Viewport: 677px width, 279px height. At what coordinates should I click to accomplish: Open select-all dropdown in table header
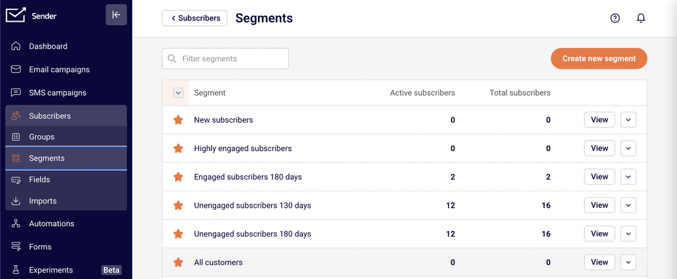point(179,92)
